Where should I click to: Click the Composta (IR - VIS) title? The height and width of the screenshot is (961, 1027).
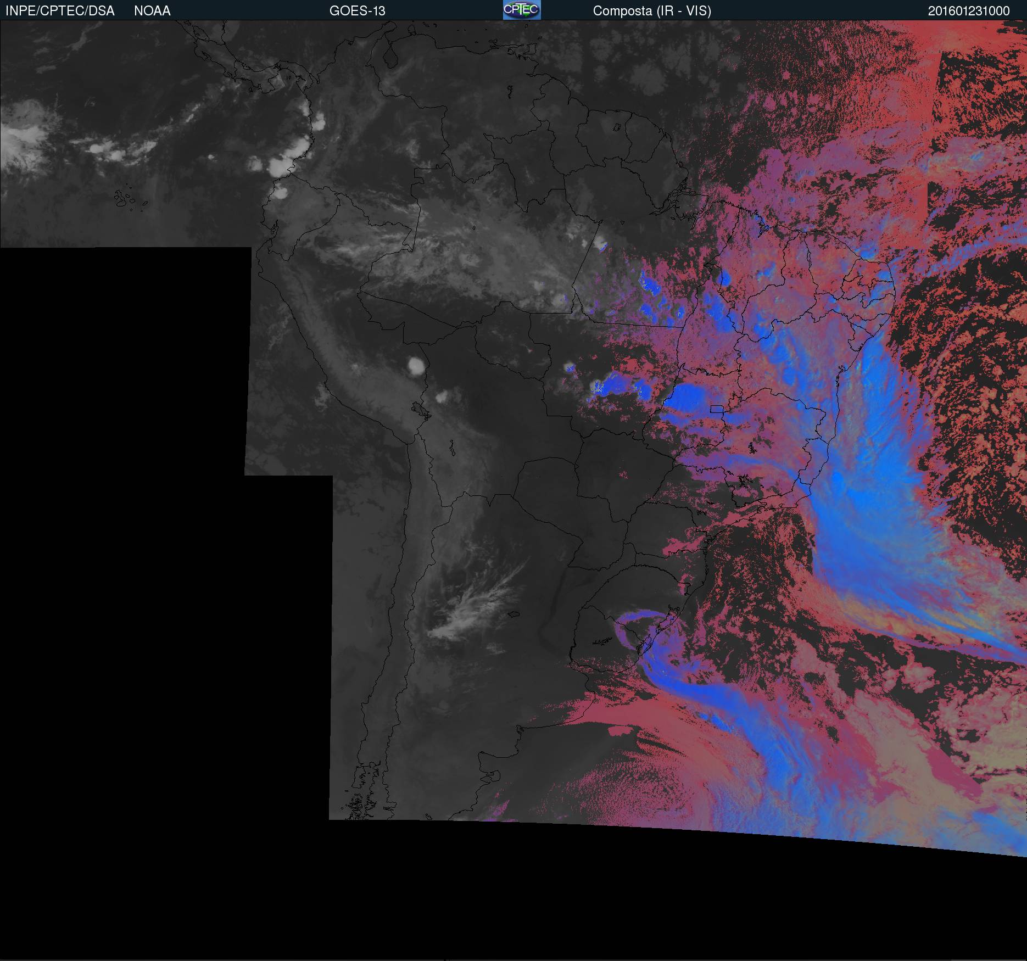click(652, 11)
